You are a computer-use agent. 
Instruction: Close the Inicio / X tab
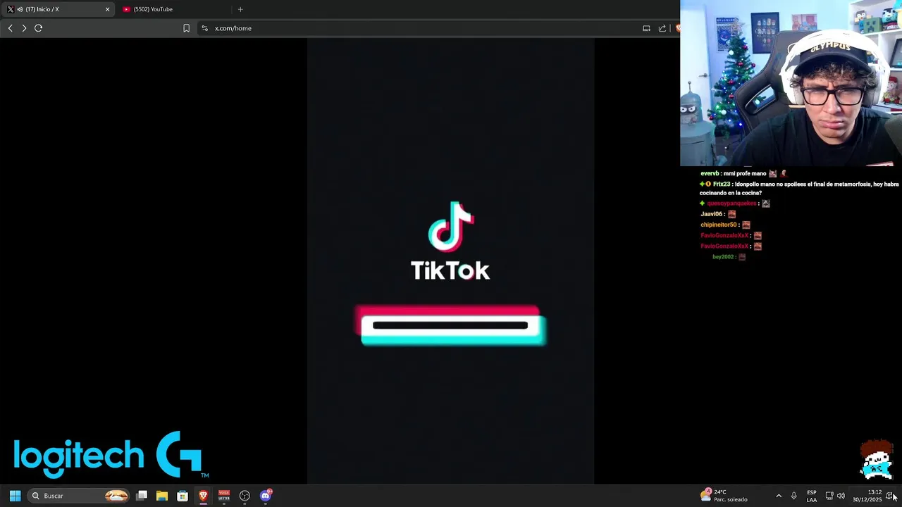point(107,9)
